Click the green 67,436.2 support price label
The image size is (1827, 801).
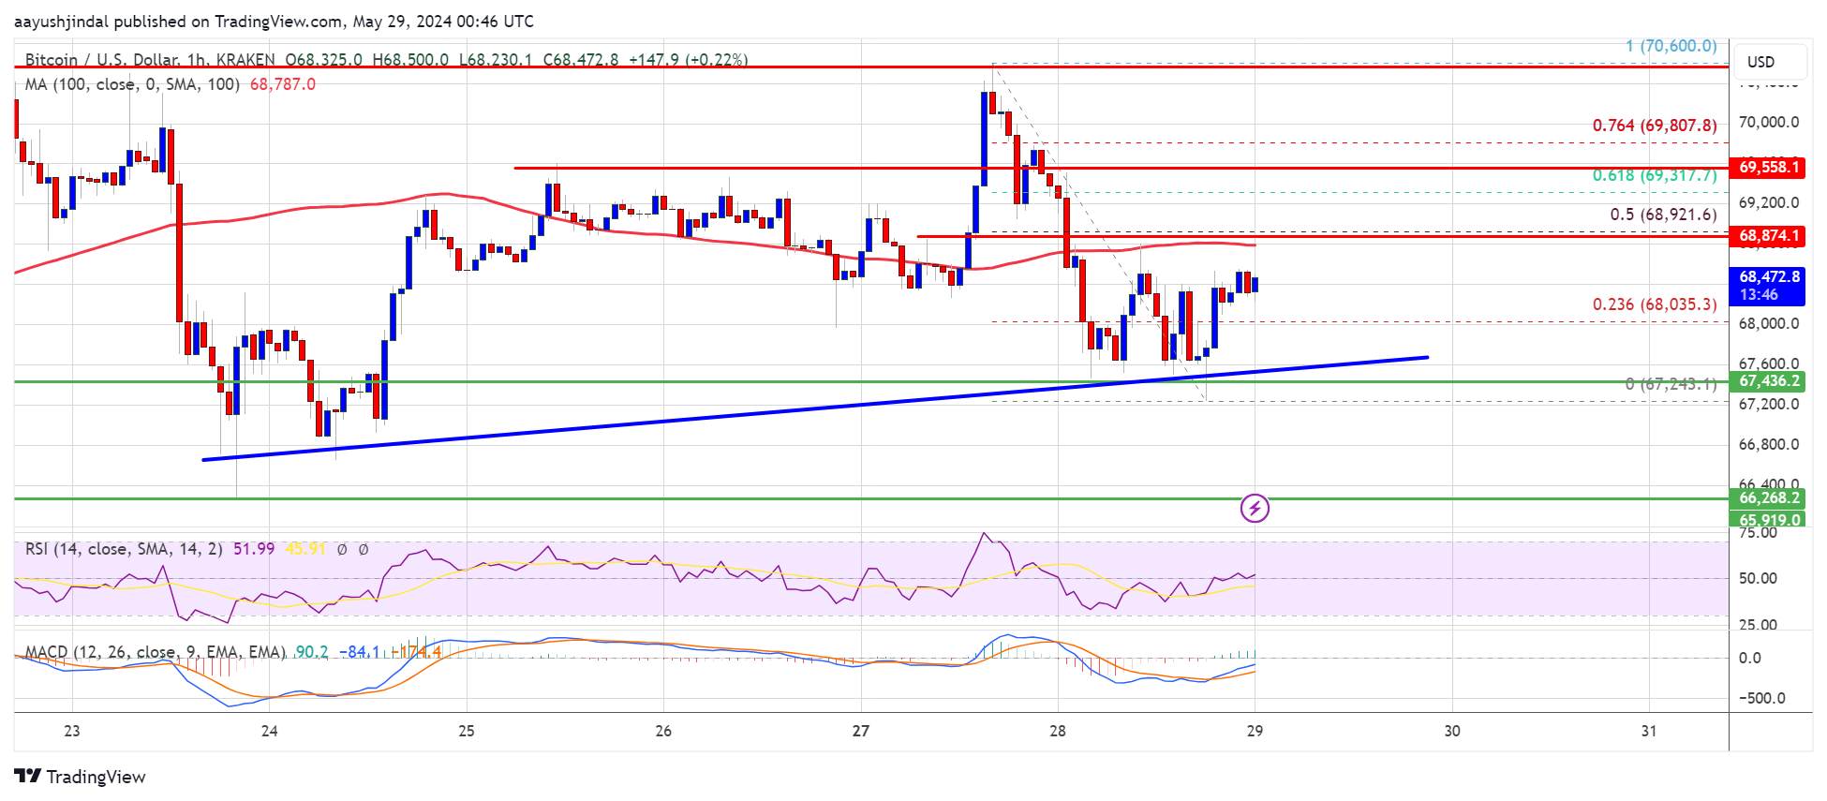pos(1768,381)
